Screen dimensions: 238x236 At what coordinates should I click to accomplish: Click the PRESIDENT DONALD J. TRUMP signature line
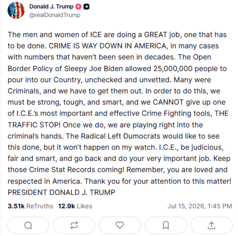tap(61, 192)
